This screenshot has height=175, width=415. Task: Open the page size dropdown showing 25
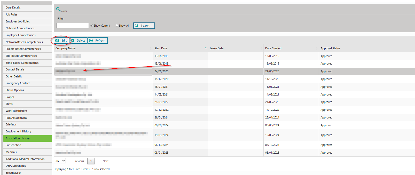pos(60,161)
